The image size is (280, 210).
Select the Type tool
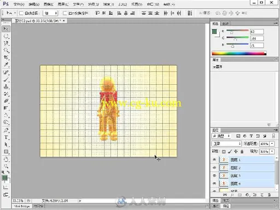point(6,137)
